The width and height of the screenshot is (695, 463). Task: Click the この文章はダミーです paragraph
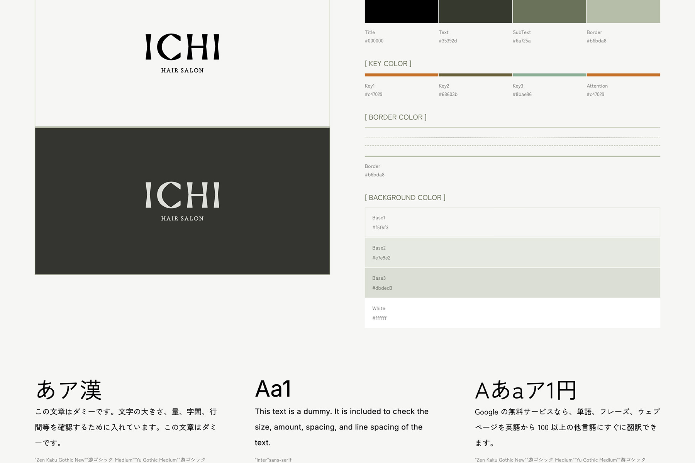pos(126,427)
